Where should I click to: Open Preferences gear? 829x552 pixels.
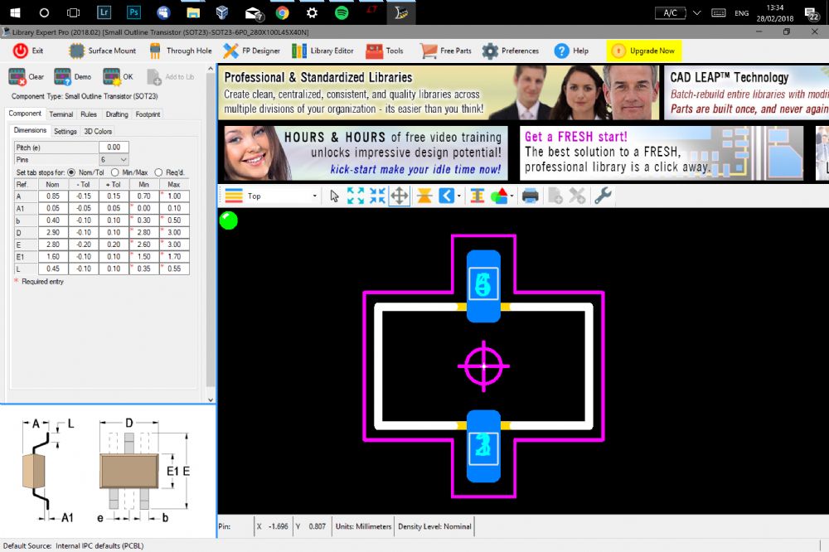510,51
